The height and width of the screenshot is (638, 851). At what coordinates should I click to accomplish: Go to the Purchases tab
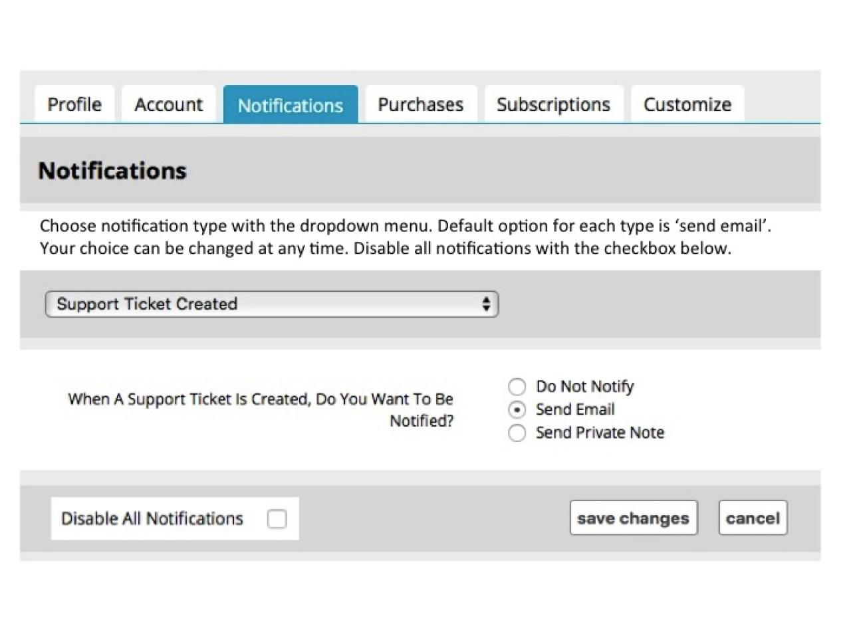click(420, 104)
